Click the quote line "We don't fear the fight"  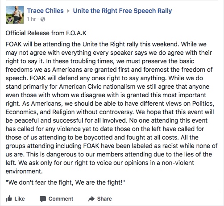(x=65, y=182)
